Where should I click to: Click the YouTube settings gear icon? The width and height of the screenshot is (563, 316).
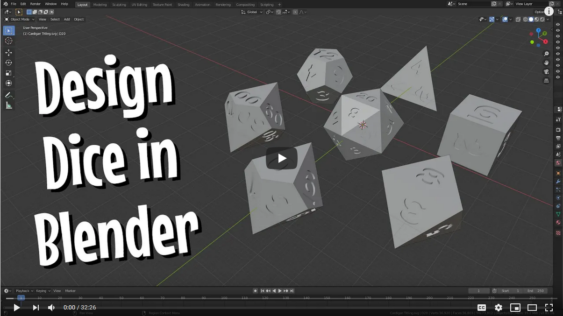pos(499,308)
